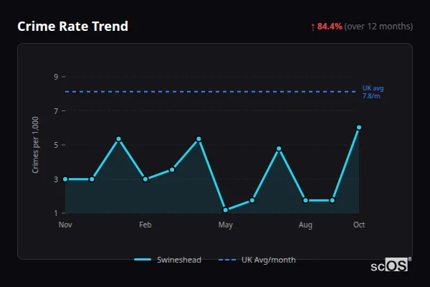Click the '7' y-axis tick label
Screen dimensions: 430x287
(x=56, y=111)
